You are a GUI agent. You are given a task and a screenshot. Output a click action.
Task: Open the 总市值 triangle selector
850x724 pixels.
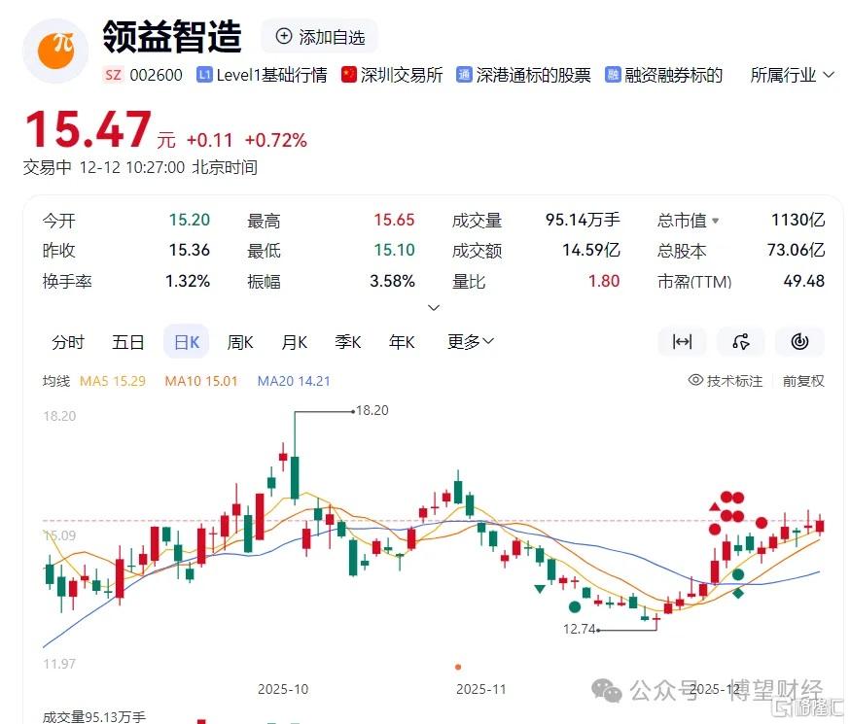pyautogui.click(x=716, y=222)
